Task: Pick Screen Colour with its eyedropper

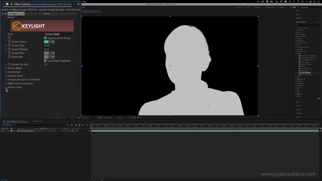Action: [x=52, y=42]
